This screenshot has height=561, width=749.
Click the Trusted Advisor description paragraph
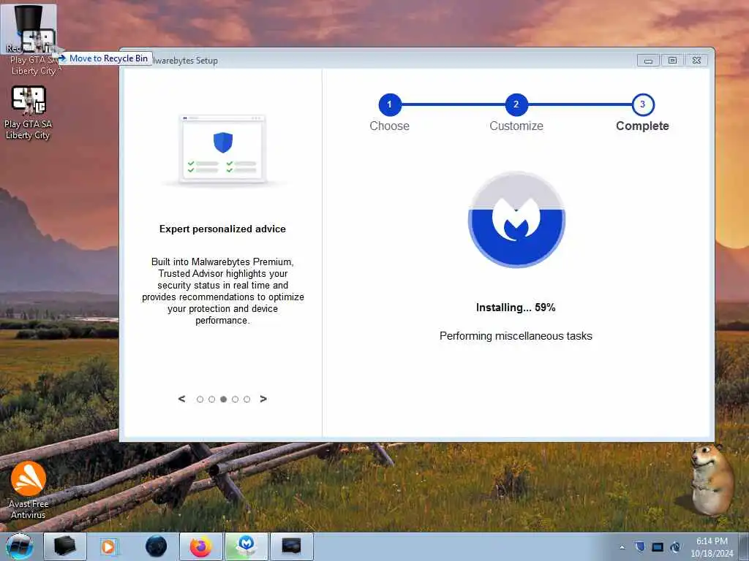pos(222,291)
